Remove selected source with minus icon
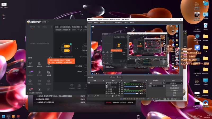The width and height of the screenshot is (212, 119). (110, 96)
